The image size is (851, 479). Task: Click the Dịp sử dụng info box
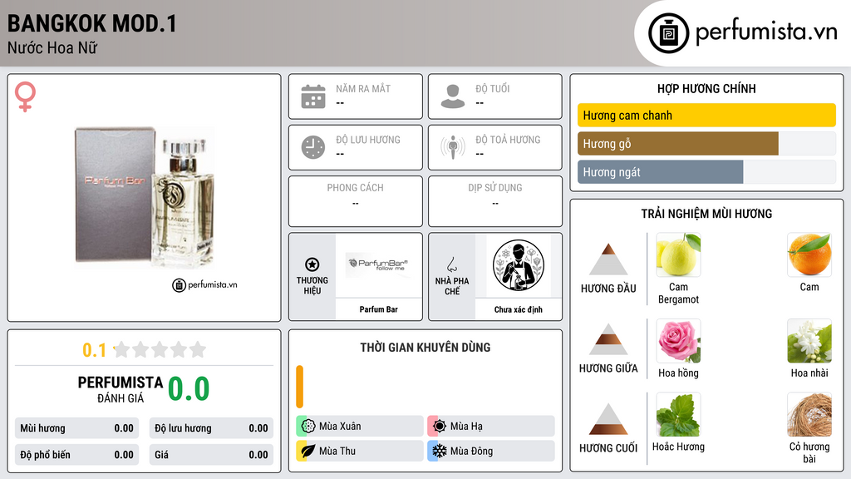click(495, 201)
